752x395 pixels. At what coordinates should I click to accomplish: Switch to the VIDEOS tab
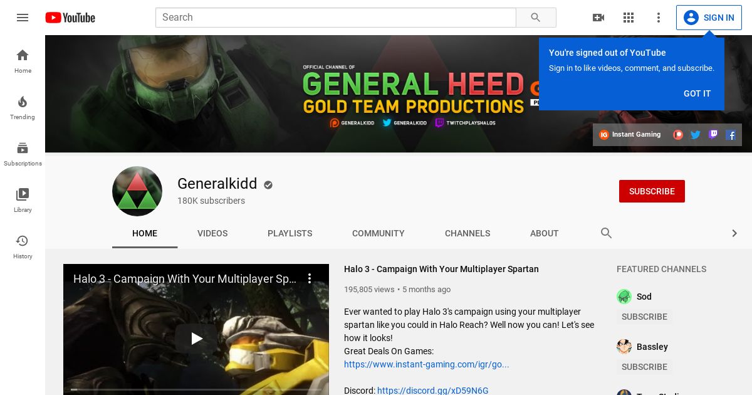(212, 233)
